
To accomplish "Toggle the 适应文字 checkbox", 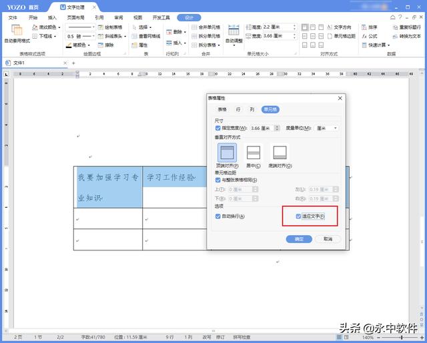I will pyautogui.click(x=299, y=216).
